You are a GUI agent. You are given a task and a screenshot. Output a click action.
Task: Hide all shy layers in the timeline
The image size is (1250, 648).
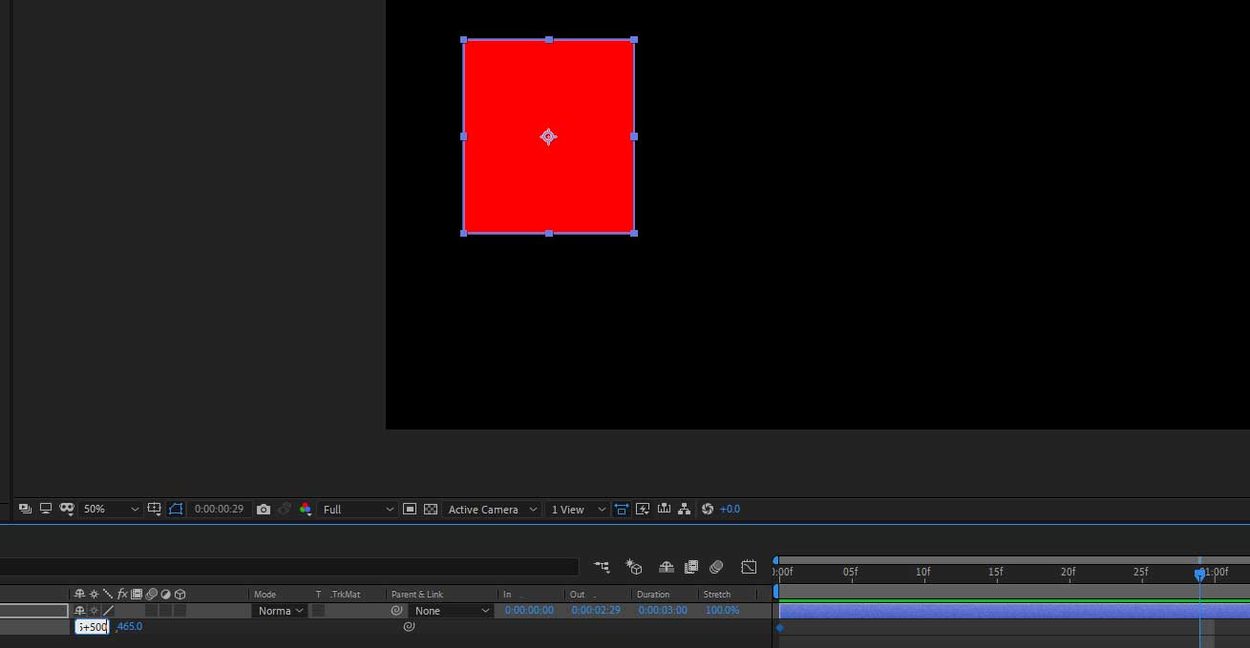667,566
